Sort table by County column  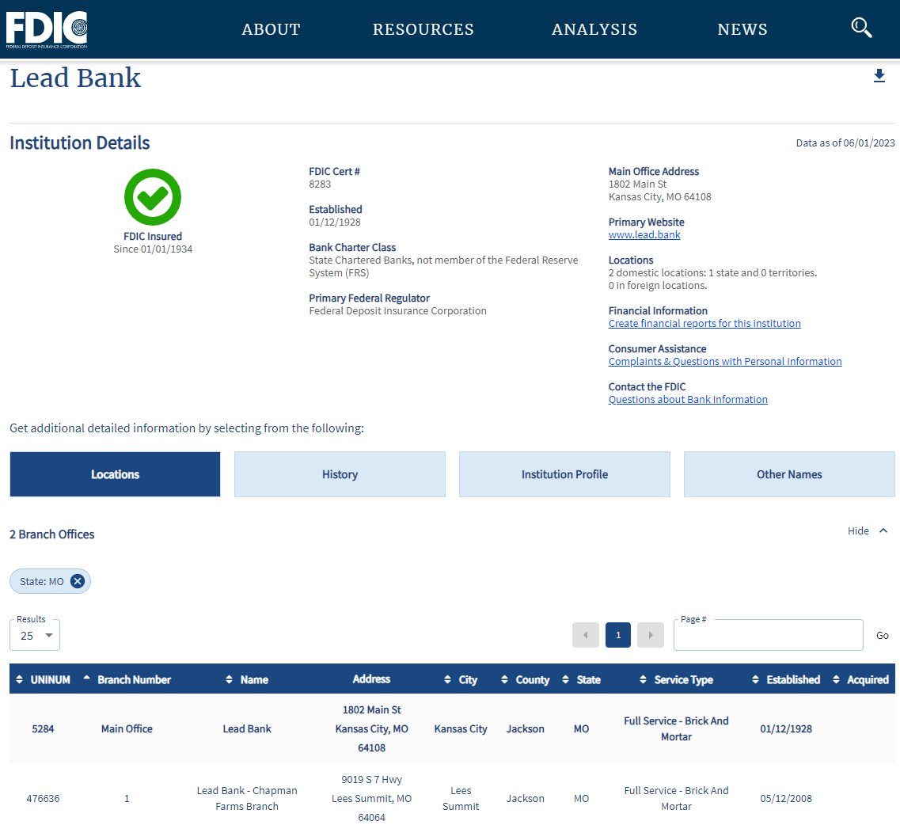[504, 679]
